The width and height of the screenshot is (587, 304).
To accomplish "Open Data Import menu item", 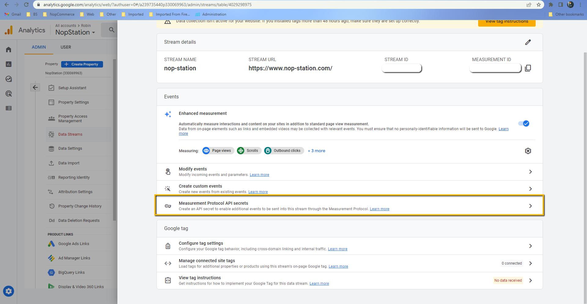I will tap(79, 163).
